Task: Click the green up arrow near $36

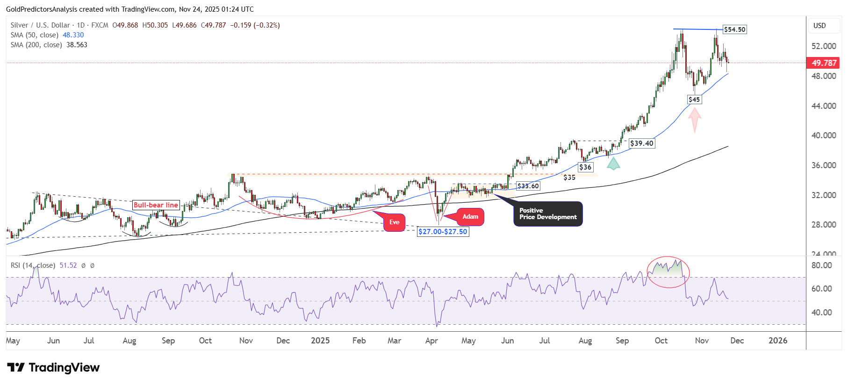Action: pyautogui.click(x=613, y=163)
